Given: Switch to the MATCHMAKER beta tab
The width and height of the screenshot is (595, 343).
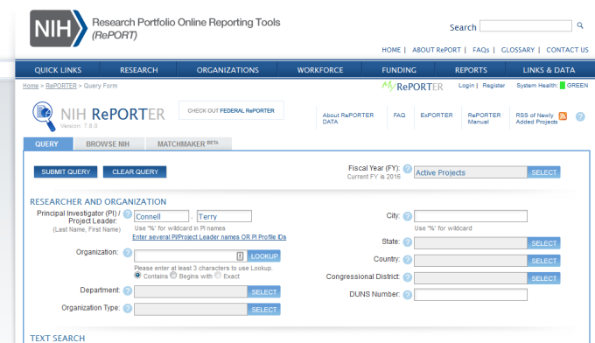Looking at the screenshot, I should pos(189,143).
